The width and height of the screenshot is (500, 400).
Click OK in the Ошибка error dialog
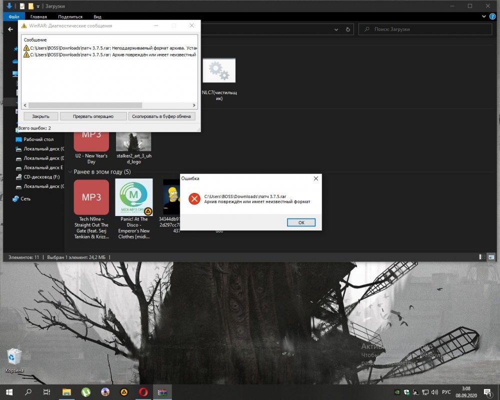pyautogui.click(x=301, y=222)
